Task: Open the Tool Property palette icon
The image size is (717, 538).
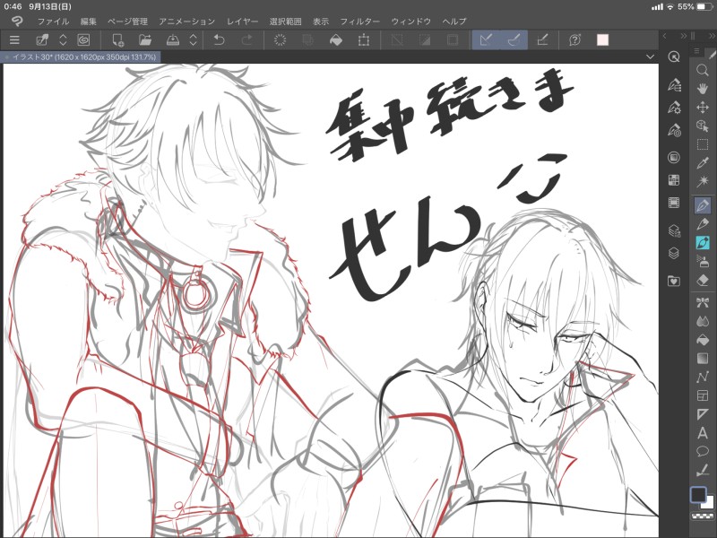Action: [674, 108]
